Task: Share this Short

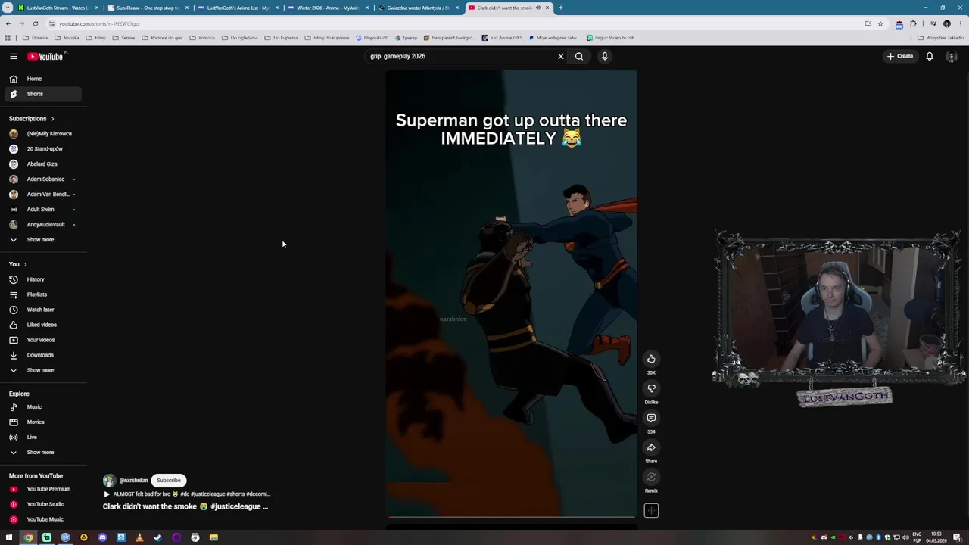Action: [x=651, y=447]
